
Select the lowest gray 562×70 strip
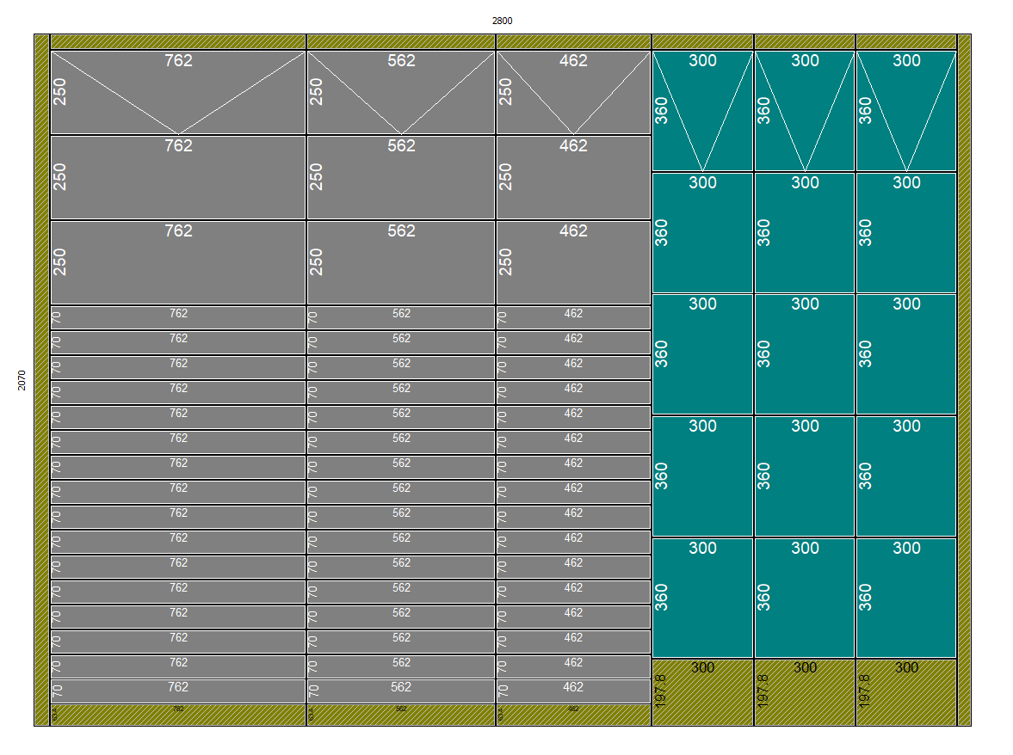[x=401, y=691]
